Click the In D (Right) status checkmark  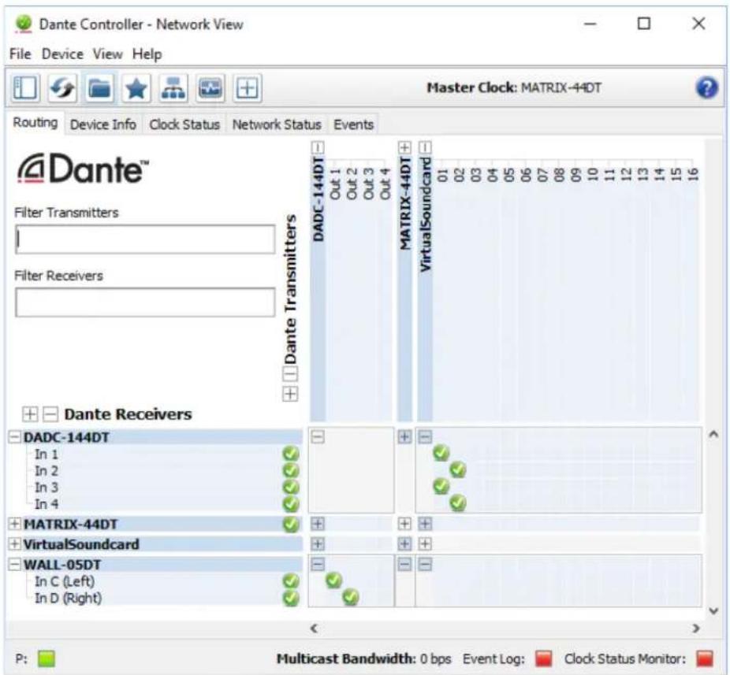[x=291, y=598]
